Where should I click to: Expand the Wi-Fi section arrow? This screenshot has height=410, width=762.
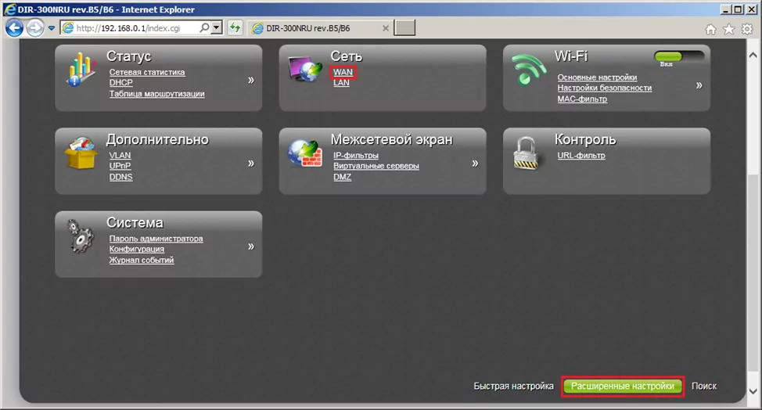(699, 85)
